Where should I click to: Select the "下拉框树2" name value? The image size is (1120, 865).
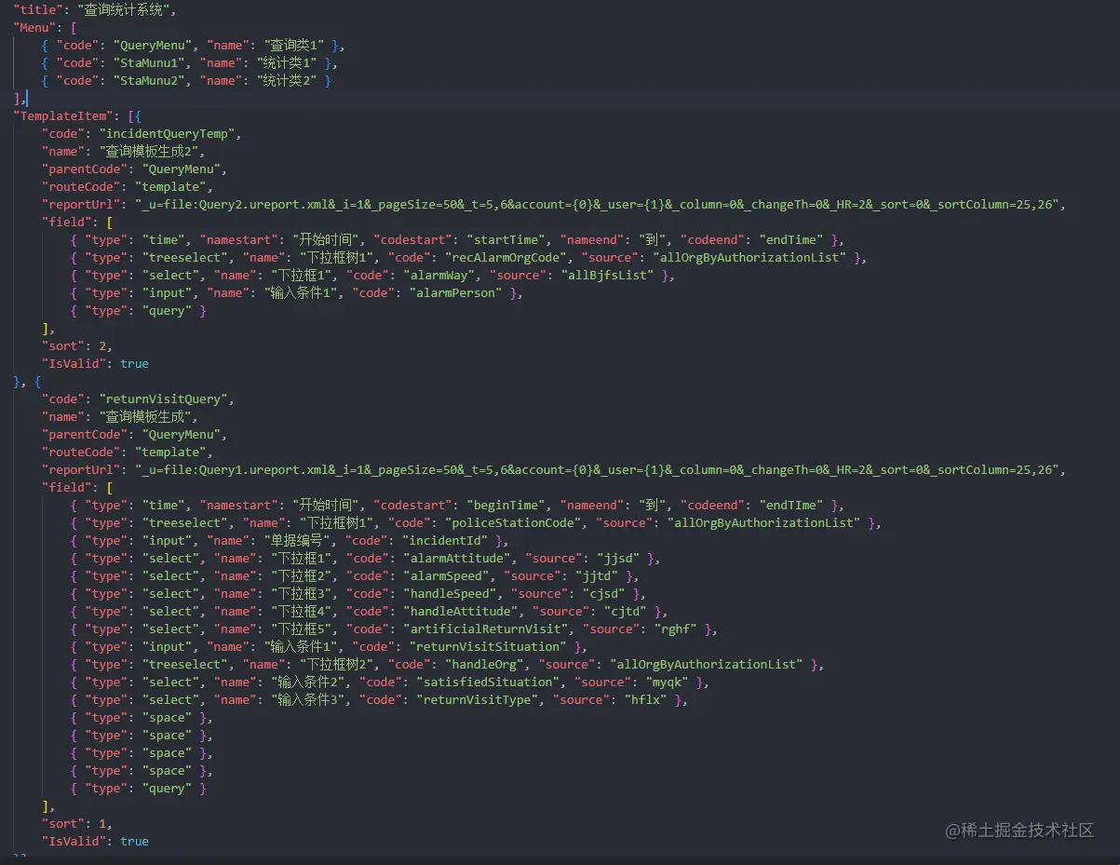pos(334,665)
